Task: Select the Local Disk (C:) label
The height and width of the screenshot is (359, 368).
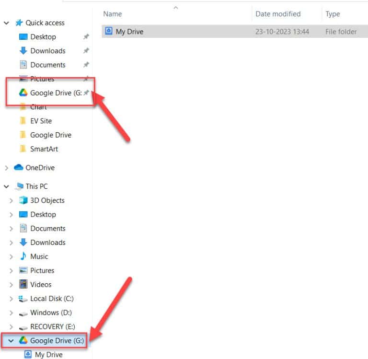Action: [52, 299]
